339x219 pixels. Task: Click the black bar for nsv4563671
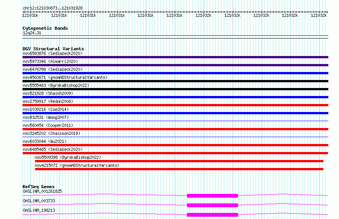tap(175, 81)
